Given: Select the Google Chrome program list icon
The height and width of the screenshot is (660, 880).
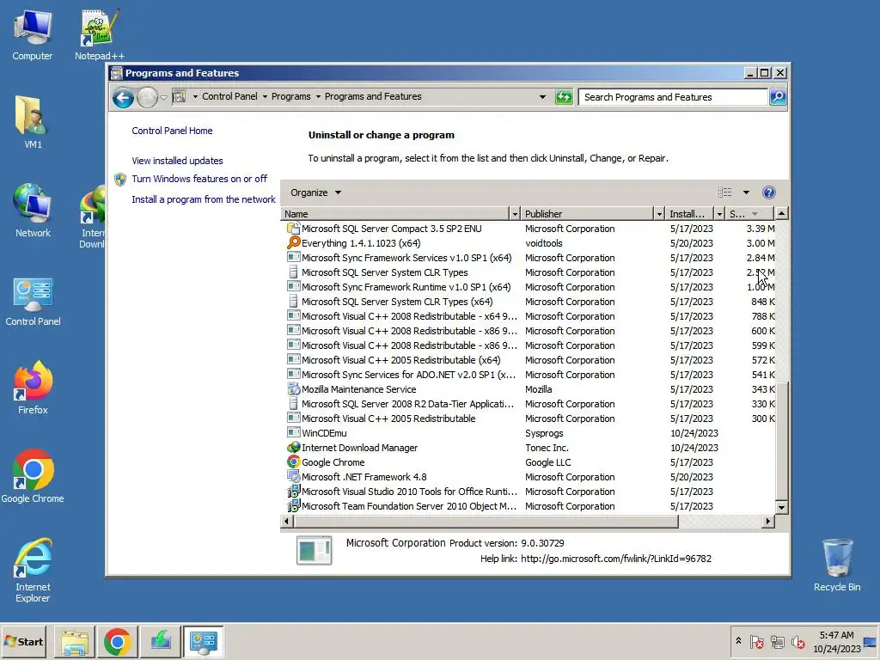Looking at the screenshot, I should (294, 461).
